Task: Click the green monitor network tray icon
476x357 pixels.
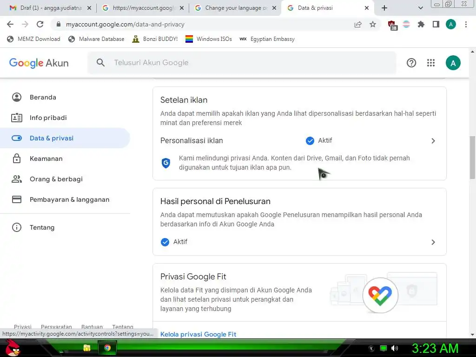Action: click(383, 348)
